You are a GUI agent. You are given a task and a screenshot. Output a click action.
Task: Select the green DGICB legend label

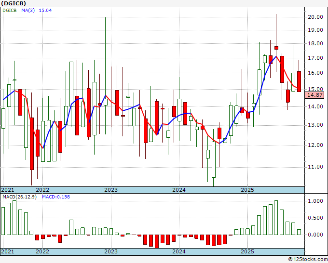tap(10, 10)
